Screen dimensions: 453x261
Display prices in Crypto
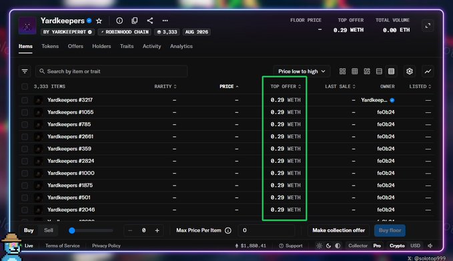[x=397, y=246]
